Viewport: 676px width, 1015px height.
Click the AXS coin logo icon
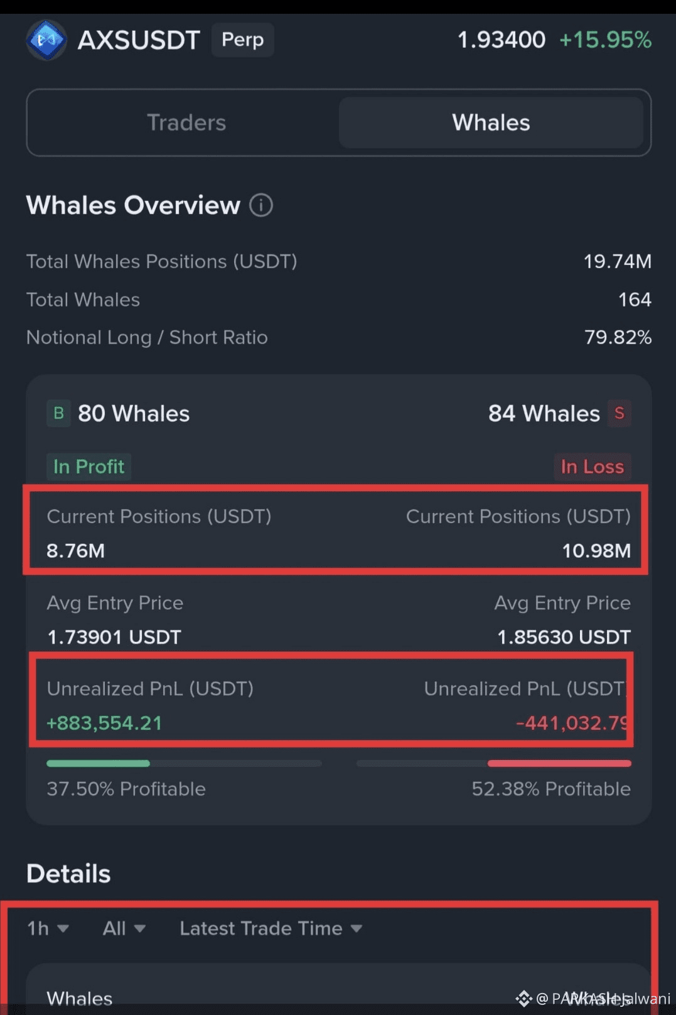(46, 40)
